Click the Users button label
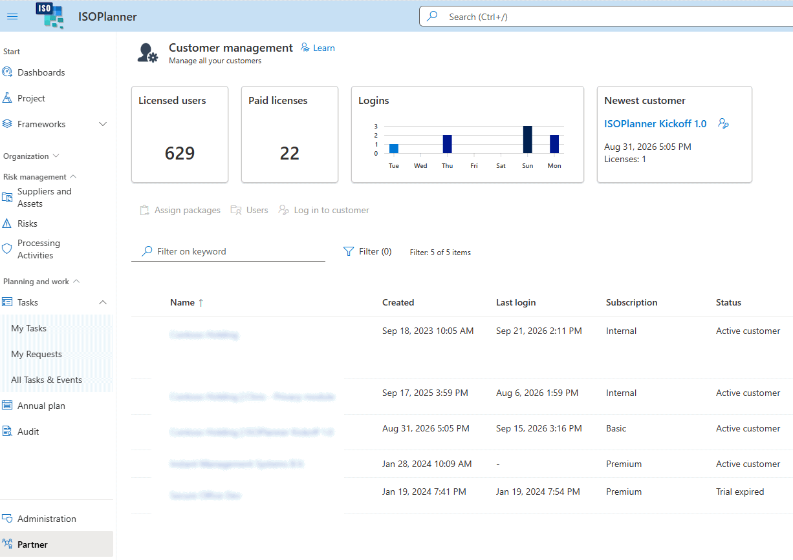This screenshot has width=793, height=560. coord(257,210)
